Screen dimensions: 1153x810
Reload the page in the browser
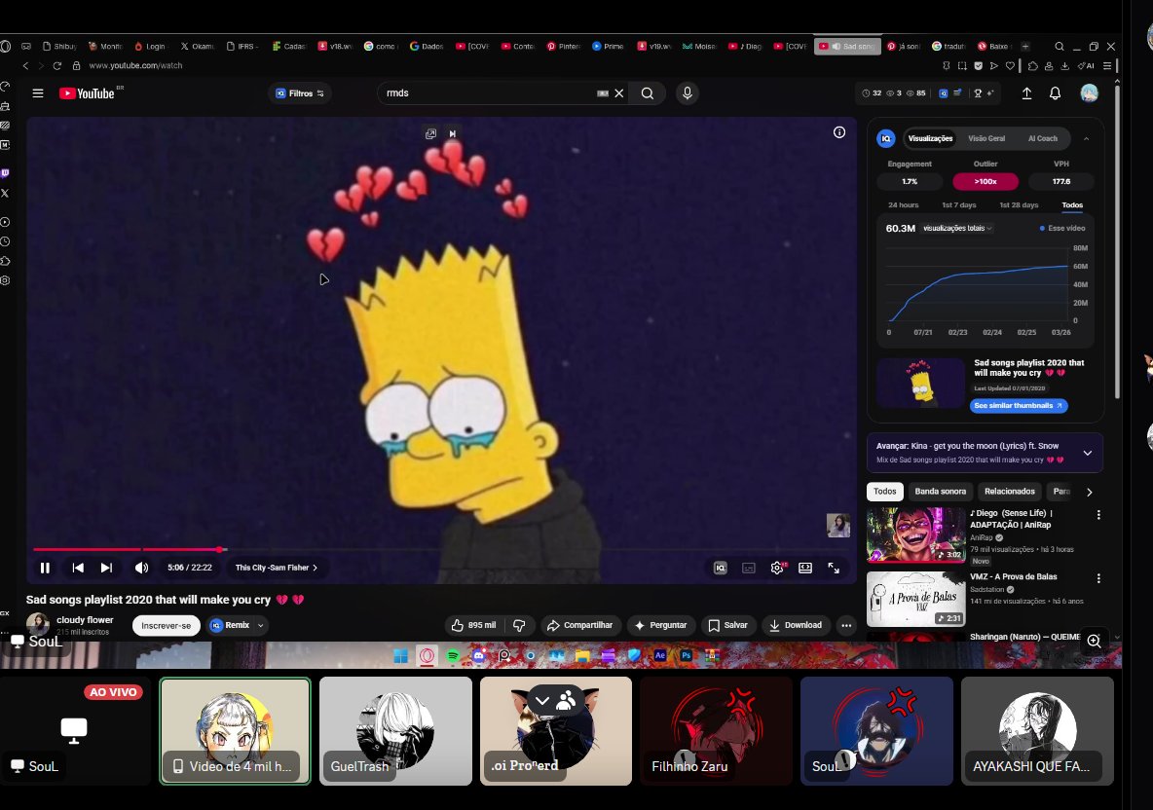tap(56, 65)
